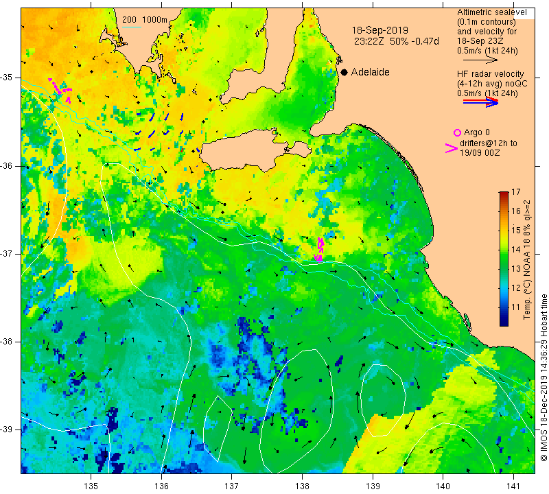549x494 pixels.
Task: Click the 200 1000m depth label
Action: click(x=145, y=20)
